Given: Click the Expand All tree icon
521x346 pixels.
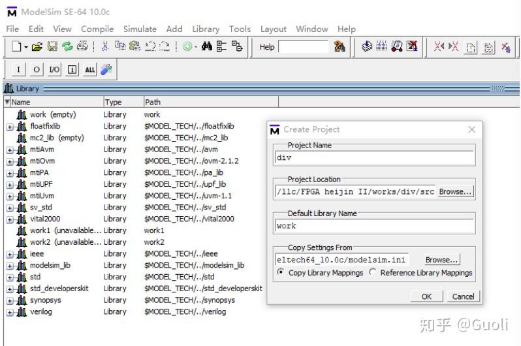Looking at the screenshot, I should 236,46.
